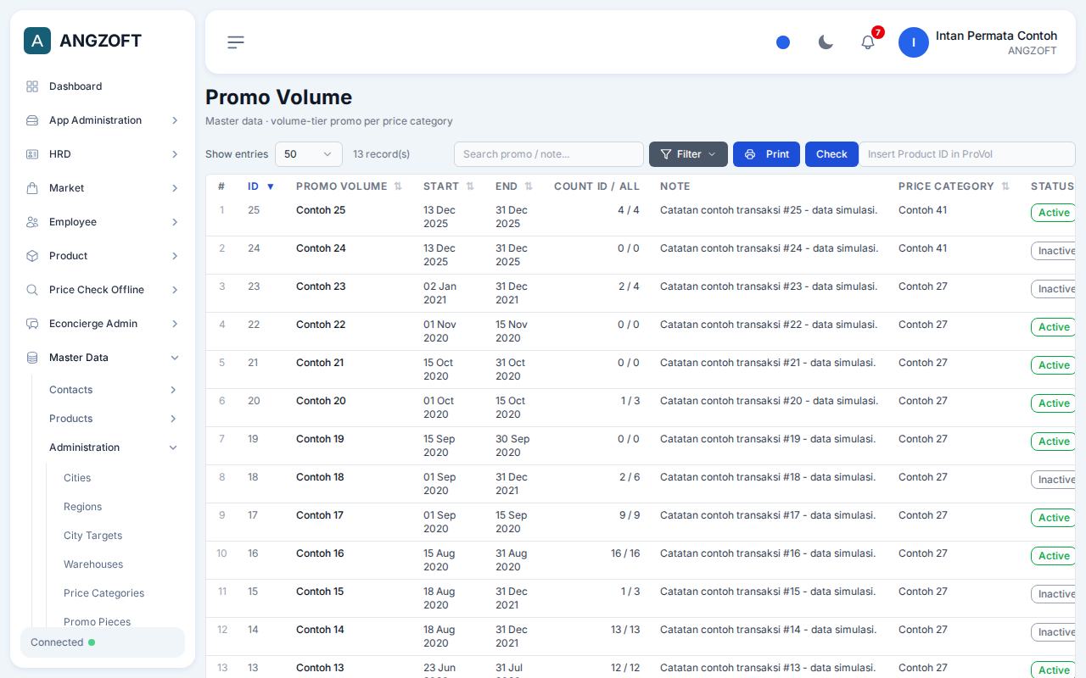Screen dimensions: 1086x678
Task: Switch to dark mode moon icon
Action: pos(826,42)
